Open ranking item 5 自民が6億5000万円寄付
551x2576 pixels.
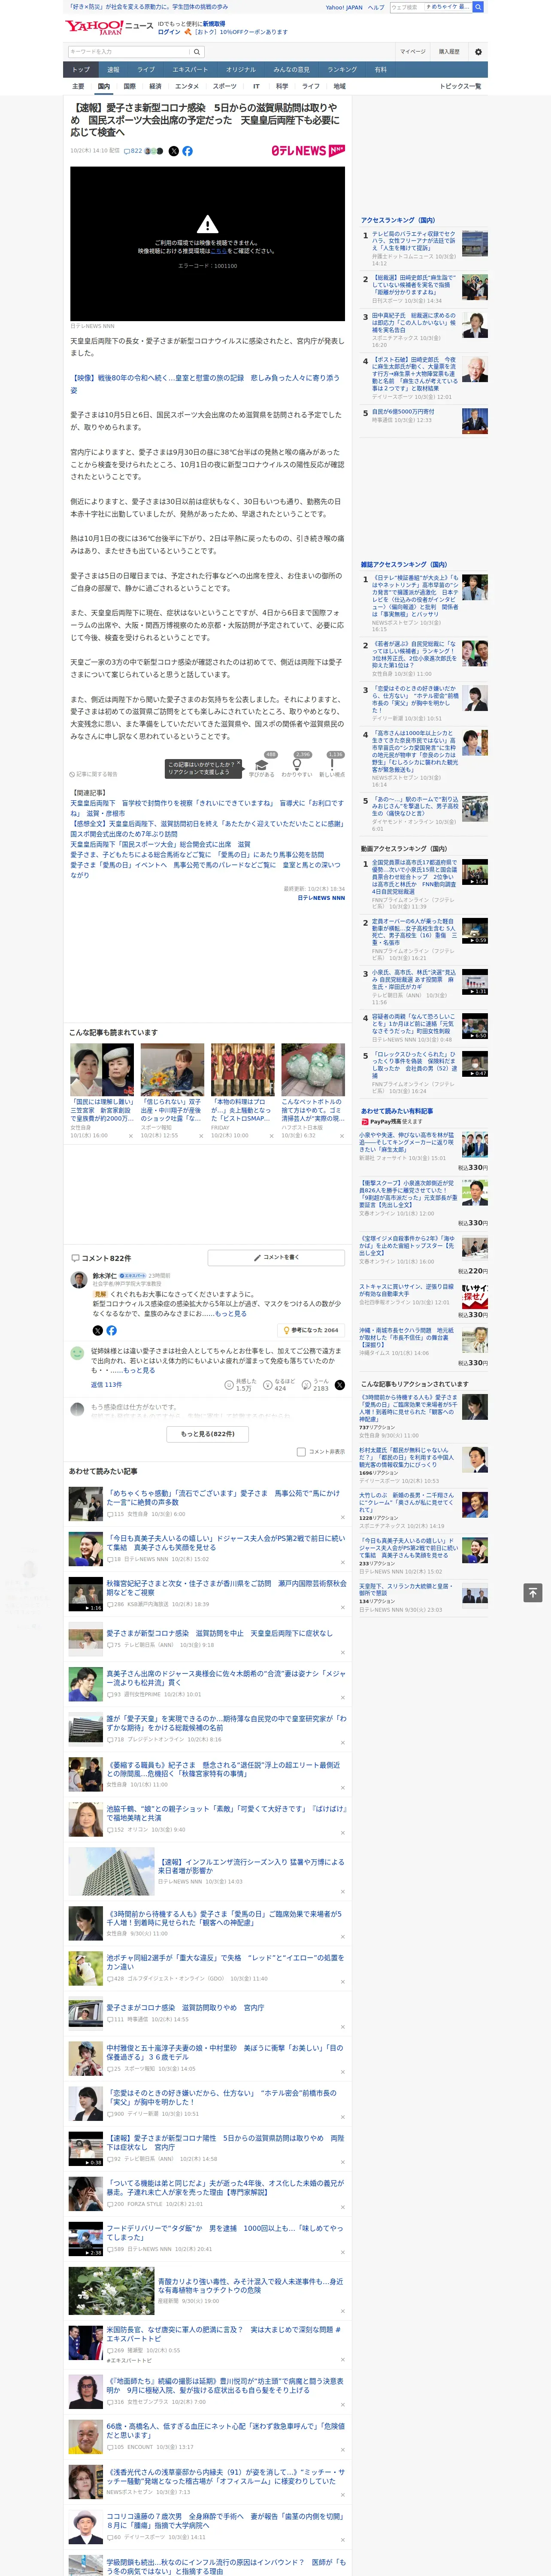403,411
